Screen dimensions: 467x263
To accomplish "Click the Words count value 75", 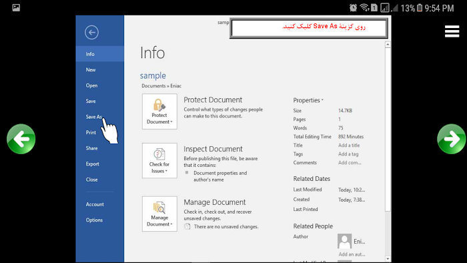I will tap(341, 128).
